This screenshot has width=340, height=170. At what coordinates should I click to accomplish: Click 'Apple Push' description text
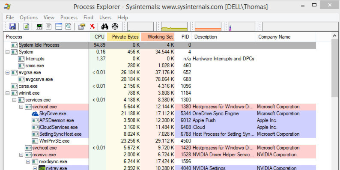tap(204, 120)
